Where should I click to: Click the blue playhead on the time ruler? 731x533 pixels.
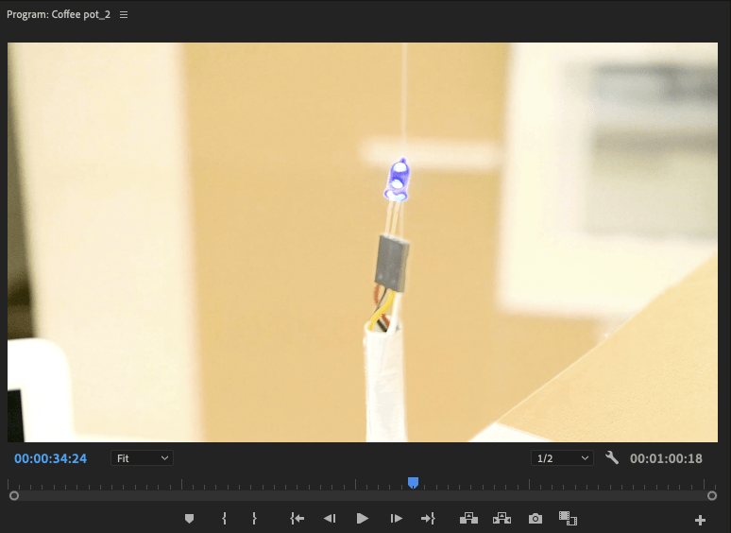pyautogui.click(x=413, y=483)
